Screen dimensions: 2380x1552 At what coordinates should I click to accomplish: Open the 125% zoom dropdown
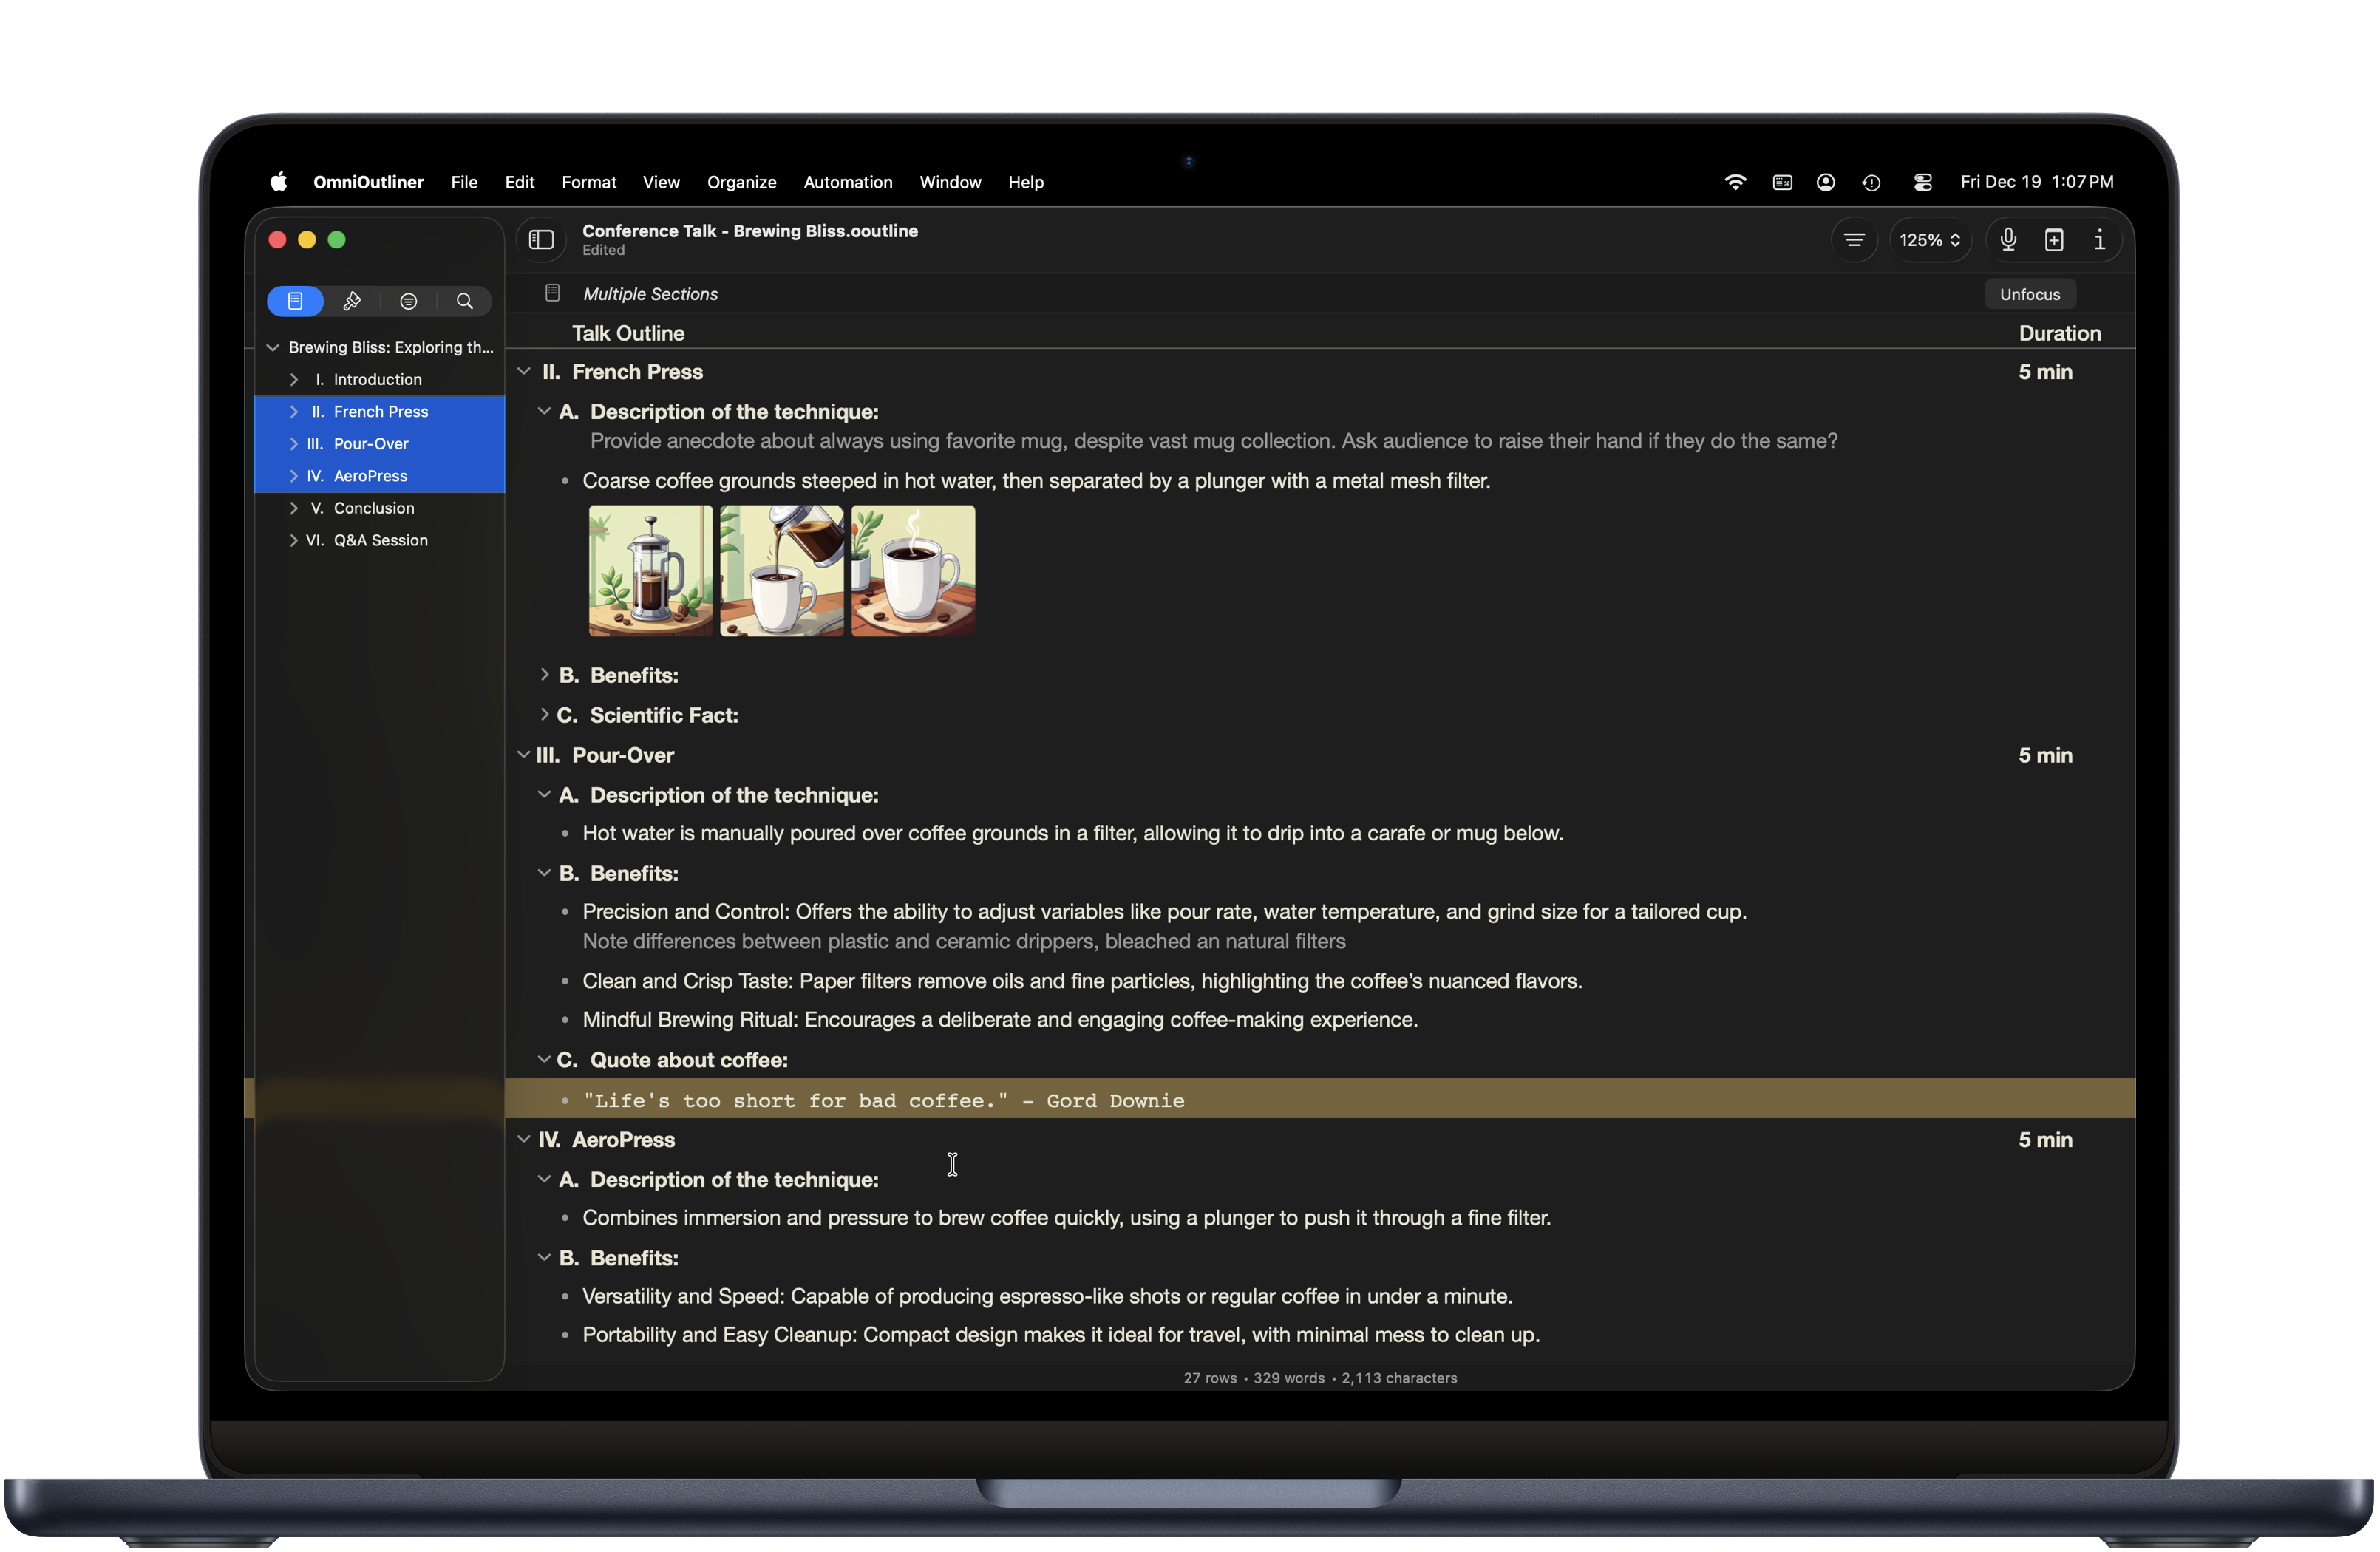(x=1929, y=240)
